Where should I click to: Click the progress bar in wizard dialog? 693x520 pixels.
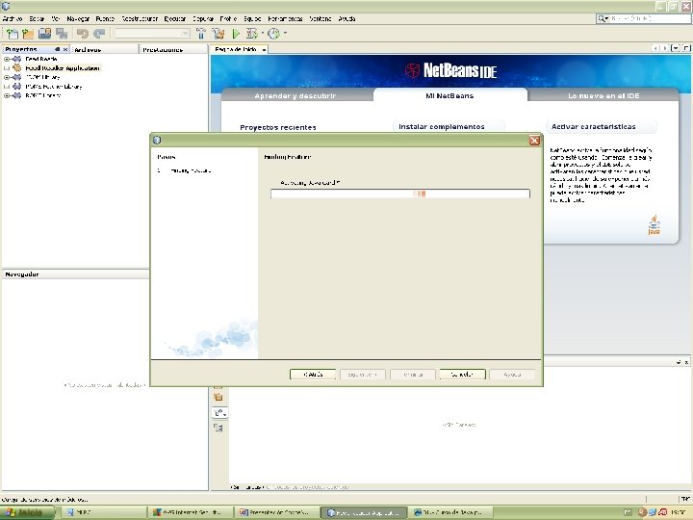click(x=400, y=194)
